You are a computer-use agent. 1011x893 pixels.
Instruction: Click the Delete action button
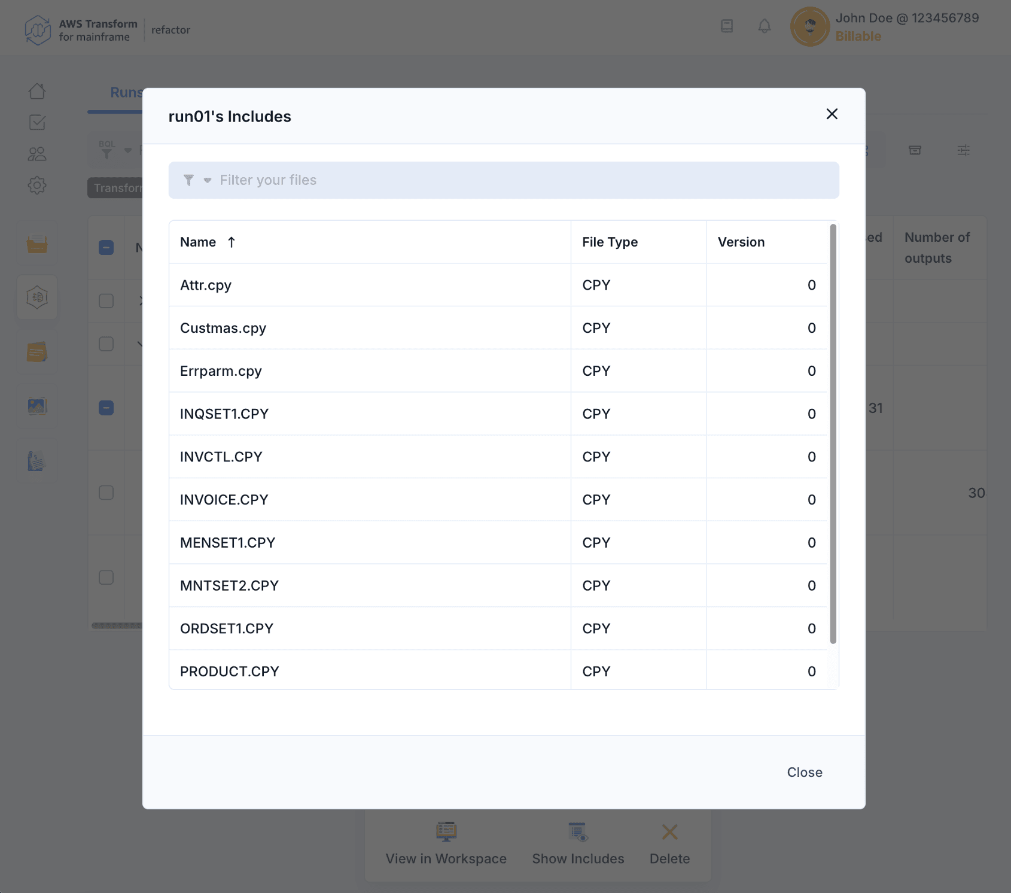(x=669, y=845)
